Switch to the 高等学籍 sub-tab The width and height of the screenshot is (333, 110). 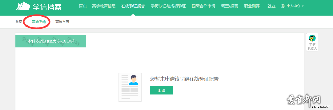pyautogui.click(x=39, y=22)
